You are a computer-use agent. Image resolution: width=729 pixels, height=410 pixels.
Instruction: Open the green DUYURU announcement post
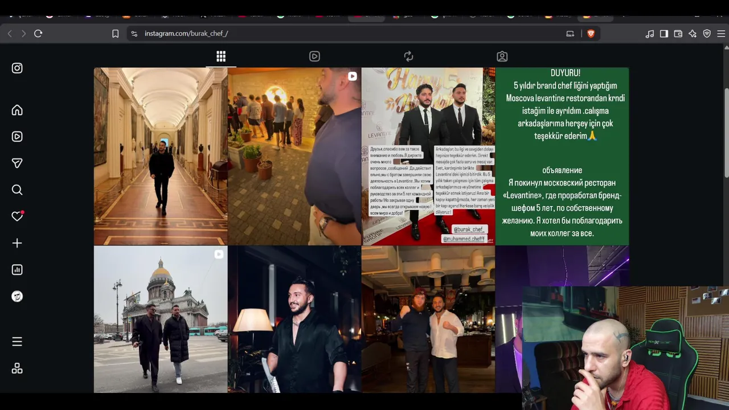(562, 157)
